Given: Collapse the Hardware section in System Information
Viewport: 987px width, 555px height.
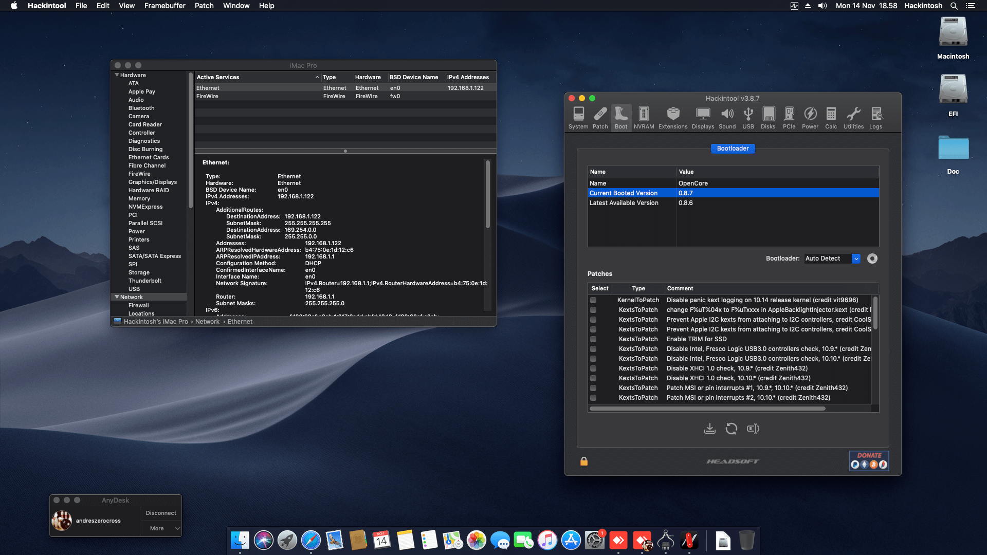Looking at the screenshot, I should point(118,75).
